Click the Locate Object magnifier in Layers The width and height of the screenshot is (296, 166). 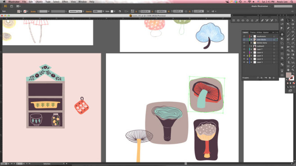(258, 78)
